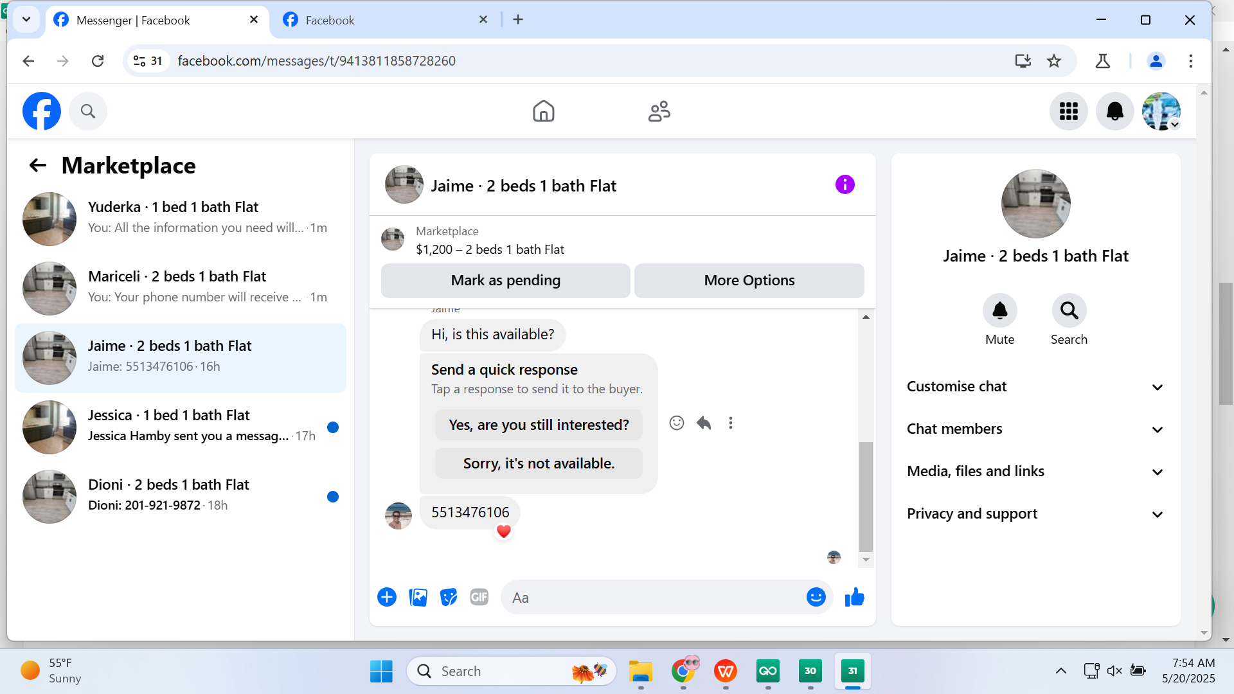Click the GIF picker icon
Viewport: 1234px width, 694px height.
[x=479, y=598]
